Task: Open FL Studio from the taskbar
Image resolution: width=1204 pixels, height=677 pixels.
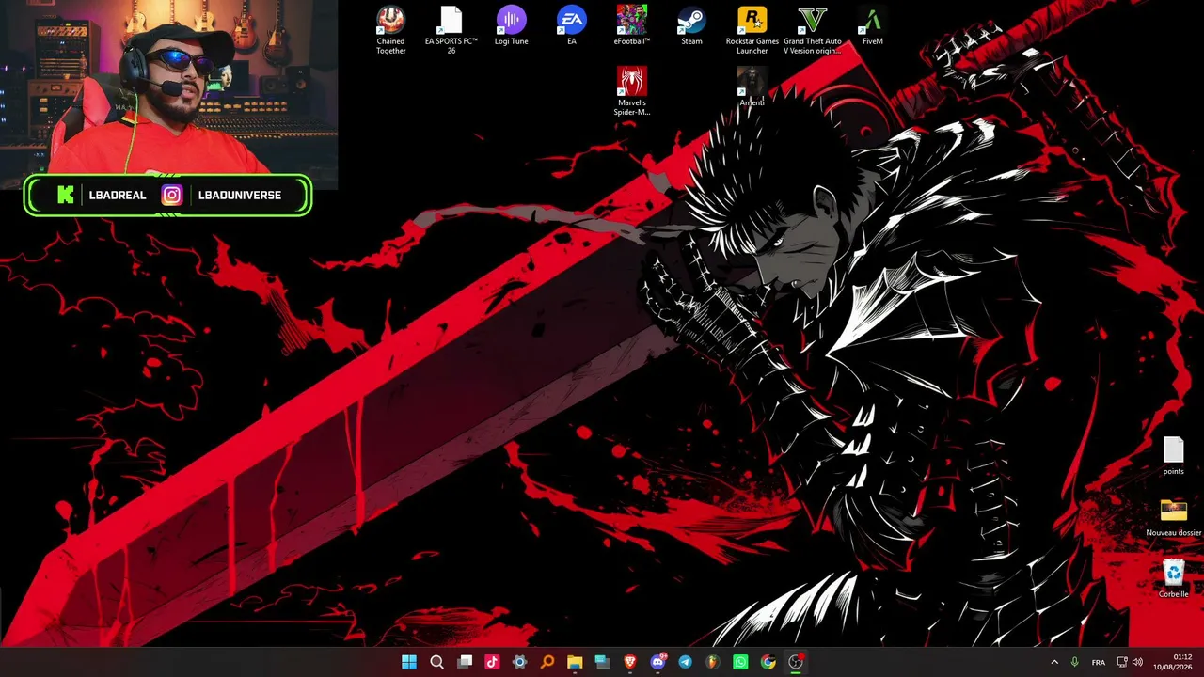Action: [x=713, y=662]
